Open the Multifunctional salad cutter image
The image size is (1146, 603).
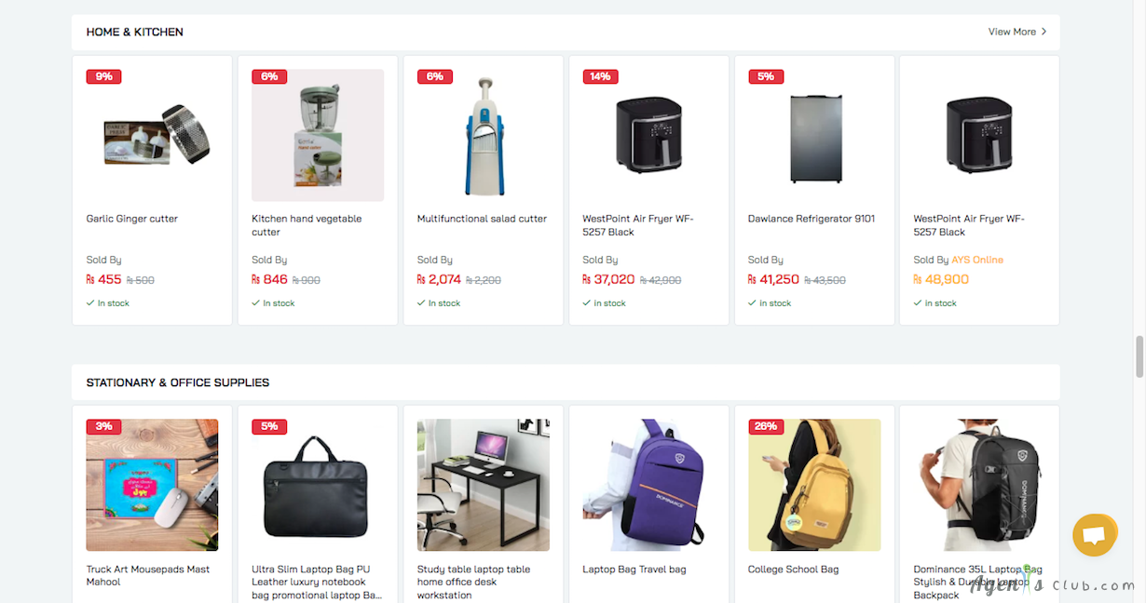[483, 135]
